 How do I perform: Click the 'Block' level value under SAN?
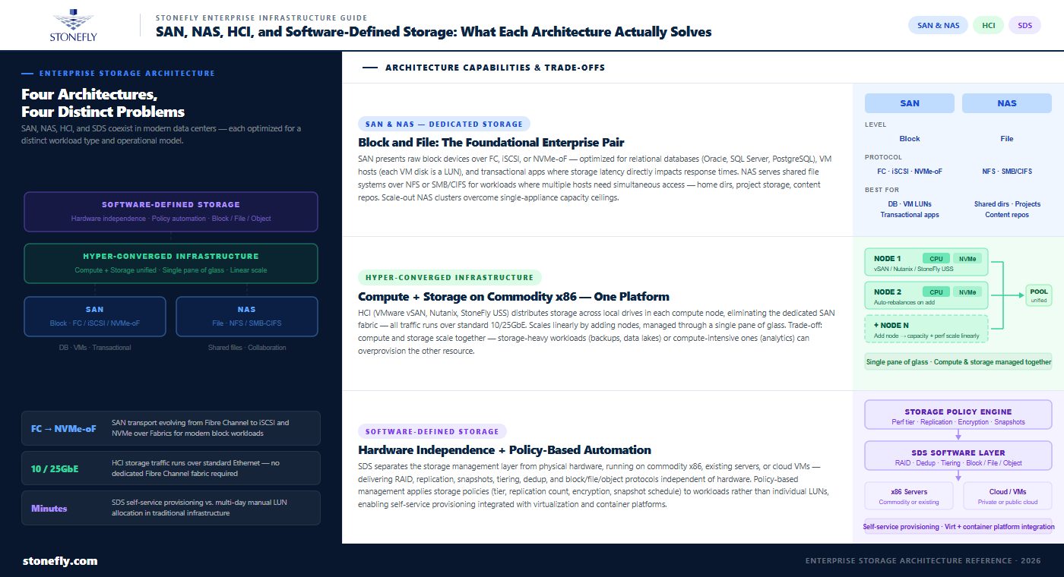click(910, 139)
